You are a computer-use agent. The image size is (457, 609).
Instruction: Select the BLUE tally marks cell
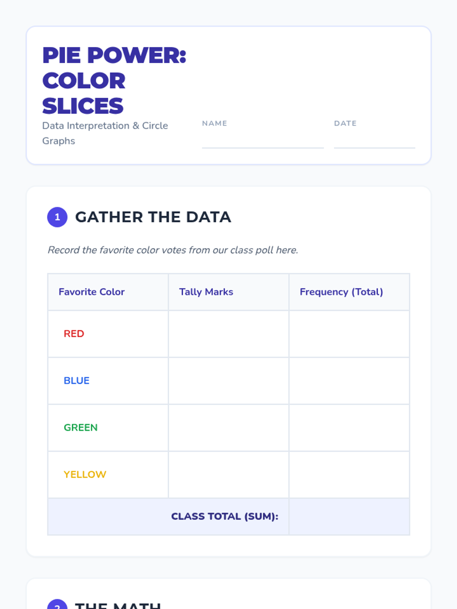click(228, 381)
